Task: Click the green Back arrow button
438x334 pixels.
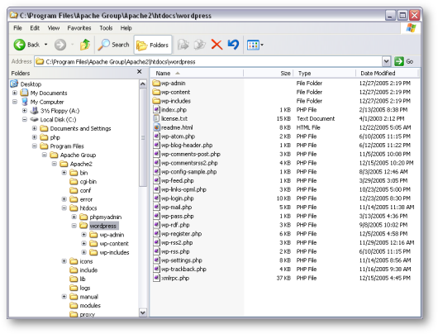Action: coord(20,45)
